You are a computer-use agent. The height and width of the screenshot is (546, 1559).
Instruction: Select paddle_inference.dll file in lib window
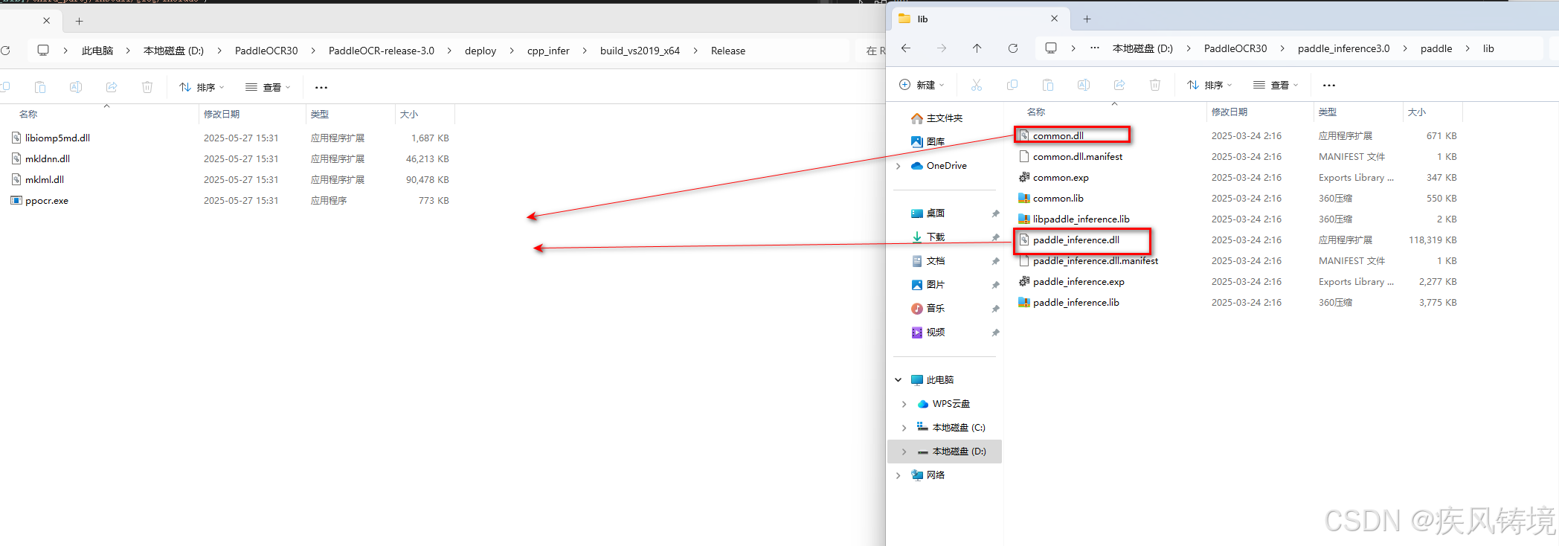(x=1076, y=240)
